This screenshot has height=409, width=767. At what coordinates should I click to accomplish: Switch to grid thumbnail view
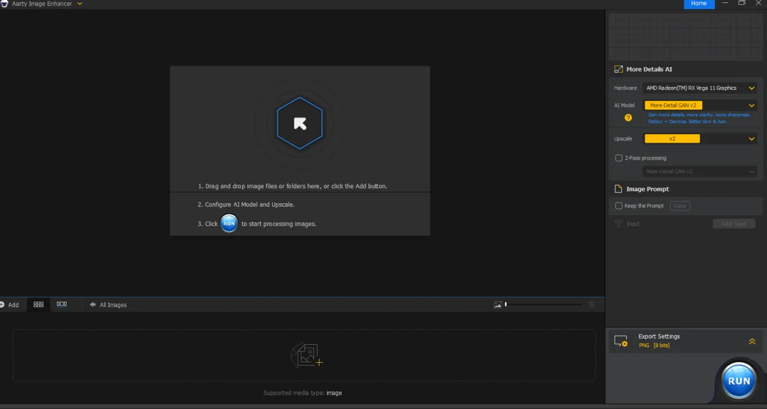pyautogui.click(x=38, y=305)
